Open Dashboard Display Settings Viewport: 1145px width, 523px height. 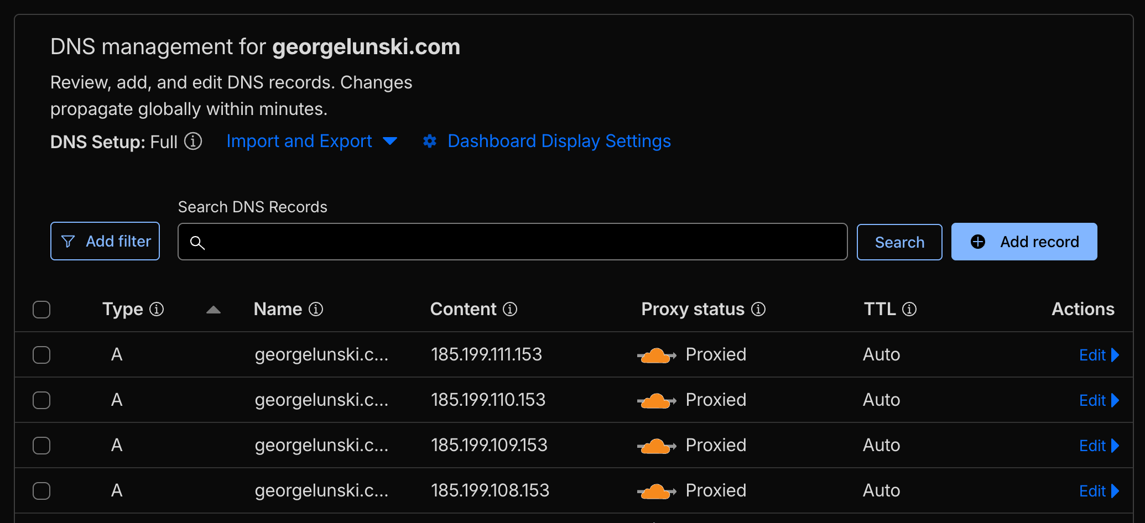[x=559, y=142]
